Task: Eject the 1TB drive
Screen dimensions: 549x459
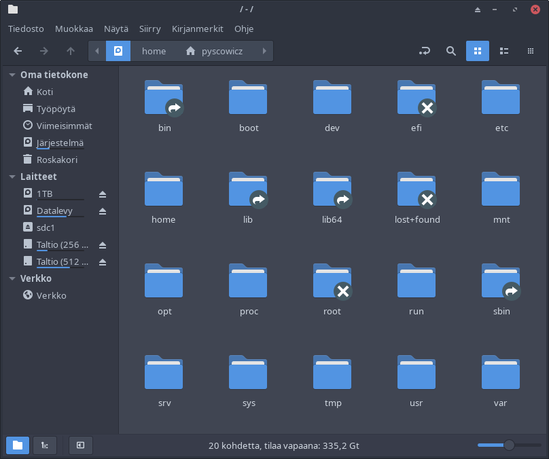Action: point(103,194)
